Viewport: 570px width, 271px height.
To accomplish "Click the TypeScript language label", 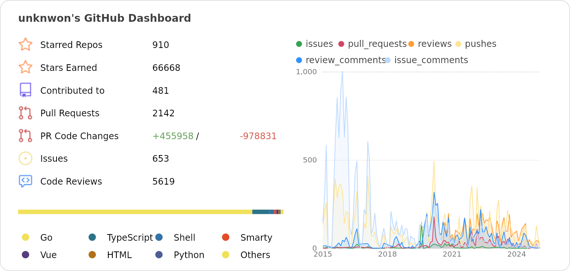I will [x=130, y=238].
